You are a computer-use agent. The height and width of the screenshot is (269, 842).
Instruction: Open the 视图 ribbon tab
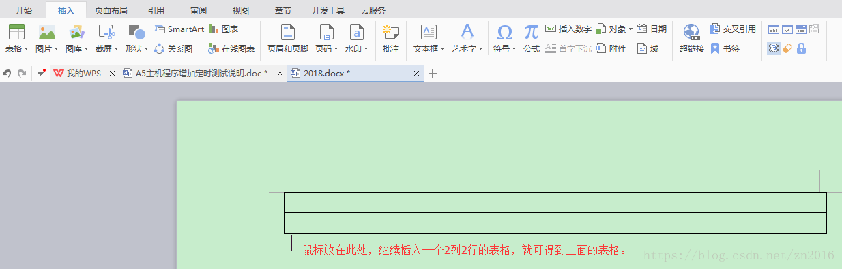pos(241,10)
